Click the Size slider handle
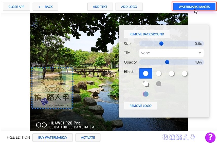218x144 pixels. [x=161, y=44]
